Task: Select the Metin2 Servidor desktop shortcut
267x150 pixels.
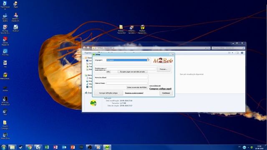Action: [x=132, y=30]
